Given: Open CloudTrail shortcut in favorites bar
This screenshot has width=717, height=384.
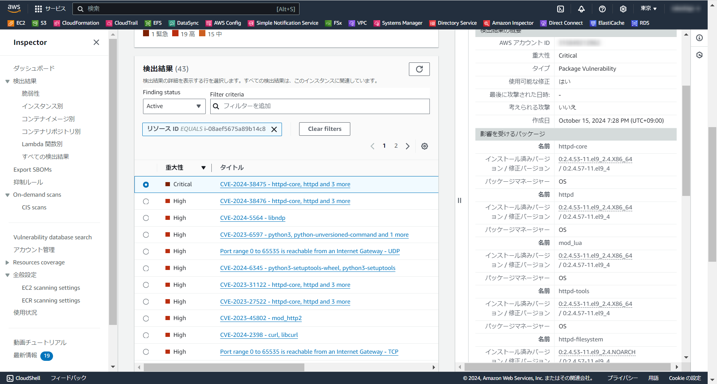Looking at the screenshot, I should (x=122, y=23).
